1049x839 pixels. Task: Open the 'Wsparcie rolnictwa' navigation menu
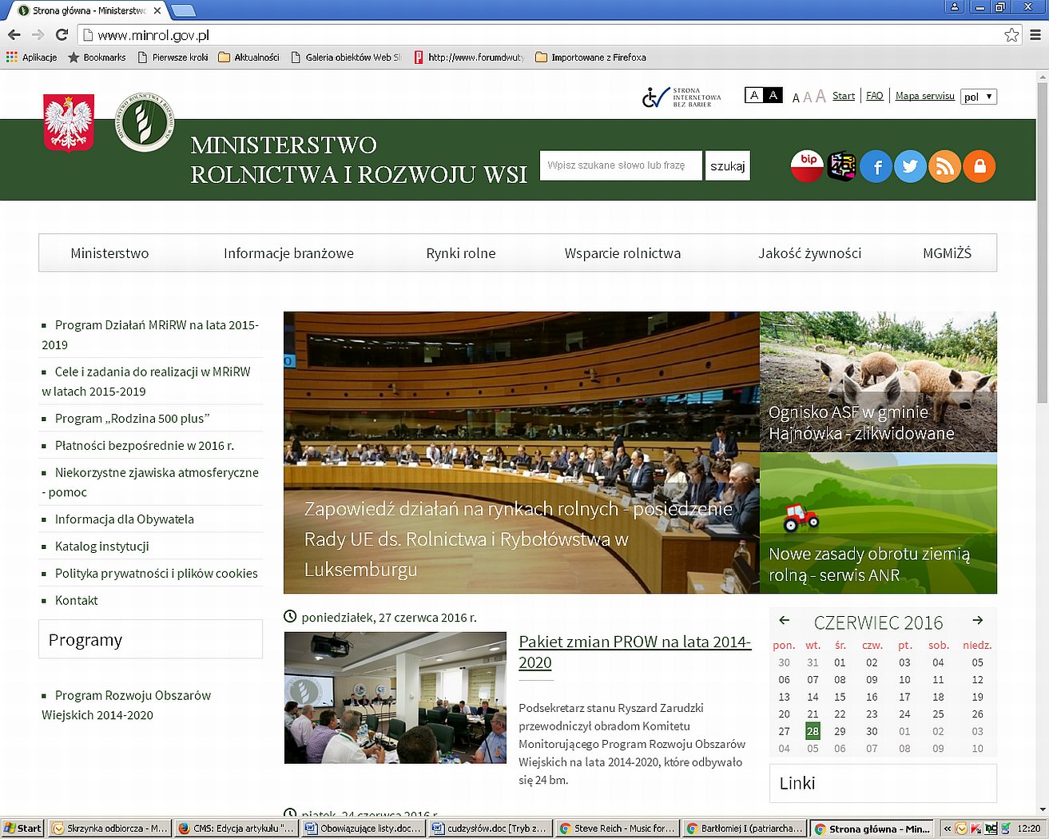[x=622, y=253]
